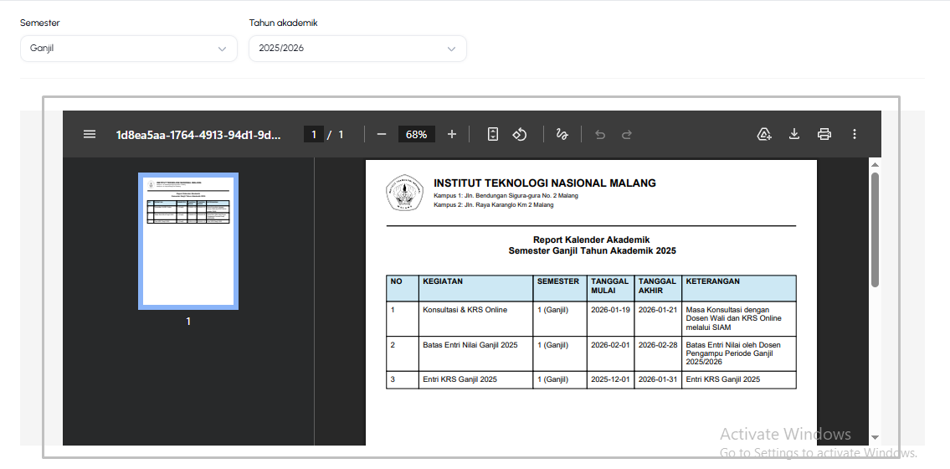Print the PDF document
The image size is (950, 469).
(824, 134)
